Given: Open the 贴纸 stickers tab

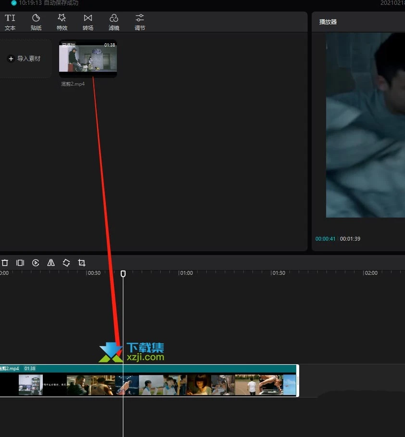Looking at the screenshot, I should point(36,22).
